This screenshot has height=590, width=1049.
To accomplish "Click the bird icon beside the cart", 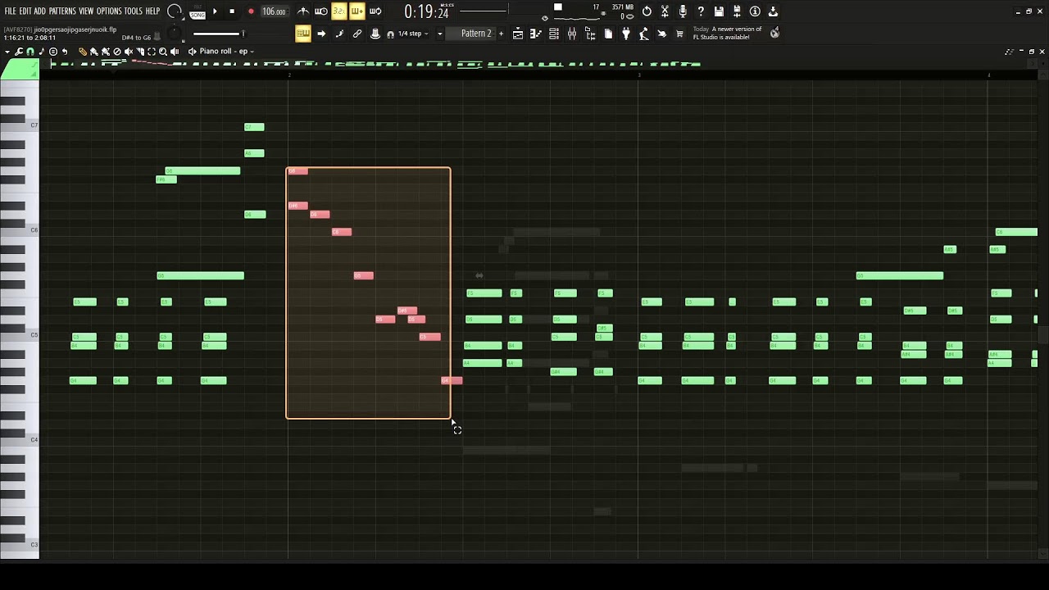I will (662, 34).
